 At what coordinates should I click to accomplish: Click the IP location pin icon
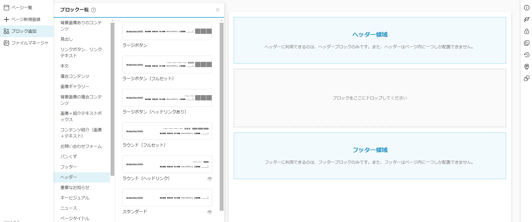(x=526, y=67)
